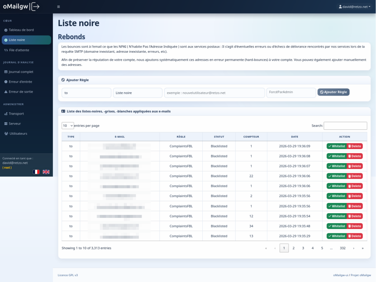The height and width of the screenshot is (282, 376).
Task: Open Utilisateurs administration page
Action: tap(18, 134)
